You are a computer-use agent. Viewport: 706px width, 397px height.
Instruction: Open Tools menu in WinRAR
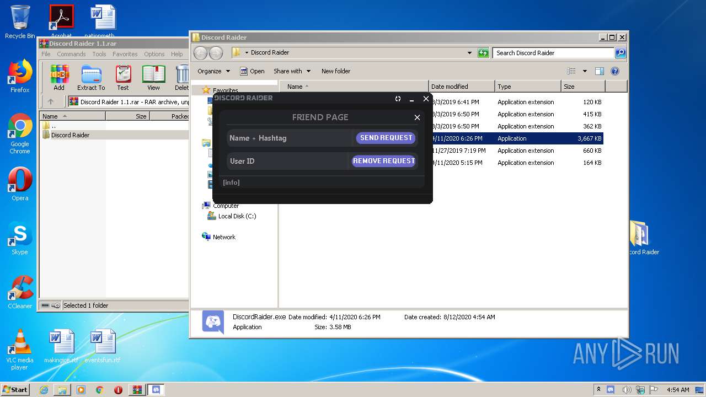point(99,54)
